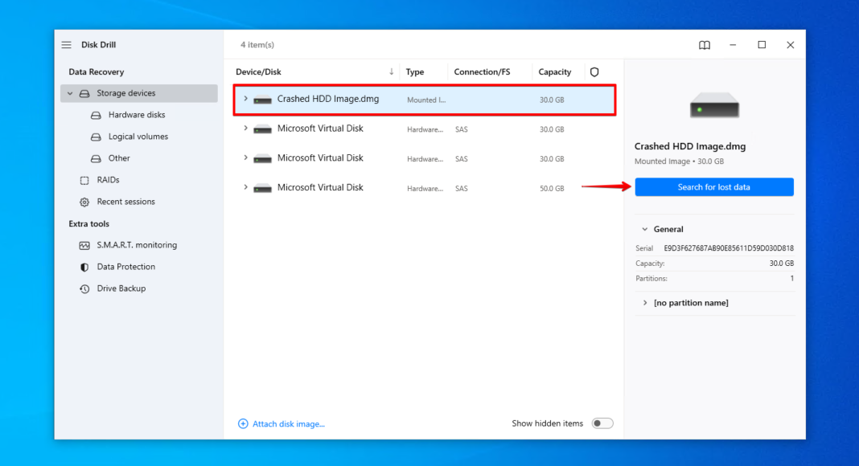Expand the no partition name entry
The image size is (859, 466).
pos(644,303)
